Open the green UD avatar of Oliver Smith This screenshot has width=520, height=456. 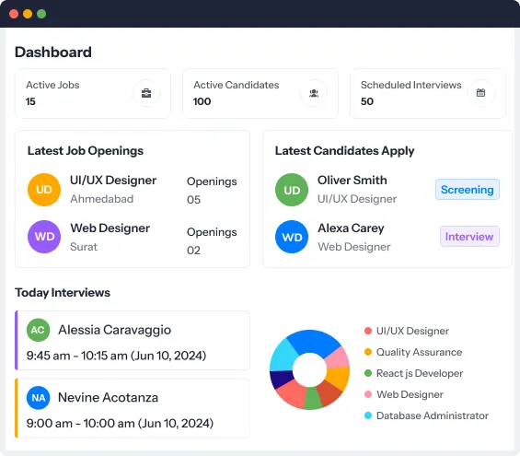pos(292,190)
